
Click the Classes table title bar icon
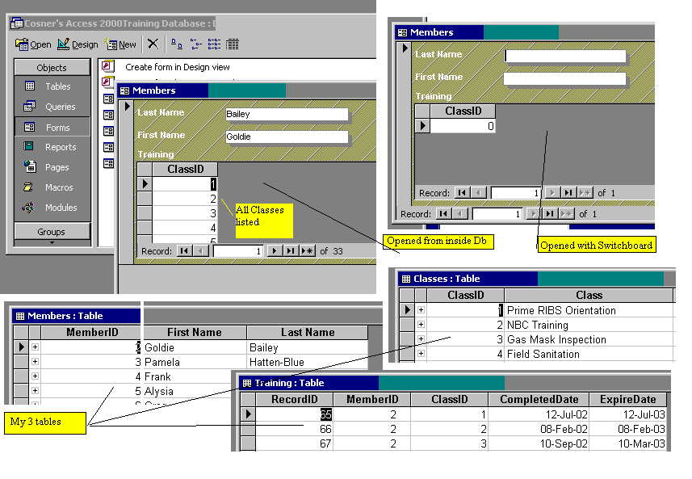[406, 279]
